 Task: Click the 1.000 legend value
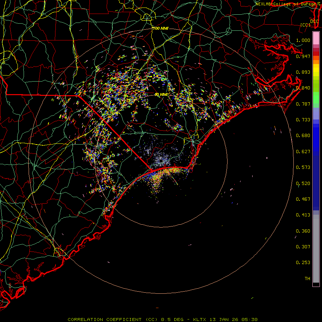pyautogui.click(x=303, y=40)
